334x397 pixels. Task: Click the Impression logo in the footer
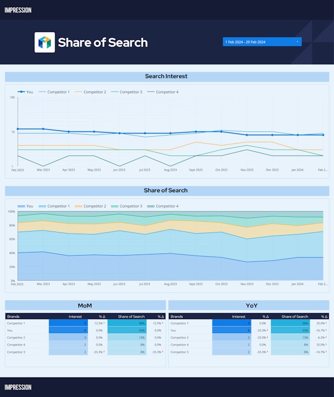coord(18,387)
